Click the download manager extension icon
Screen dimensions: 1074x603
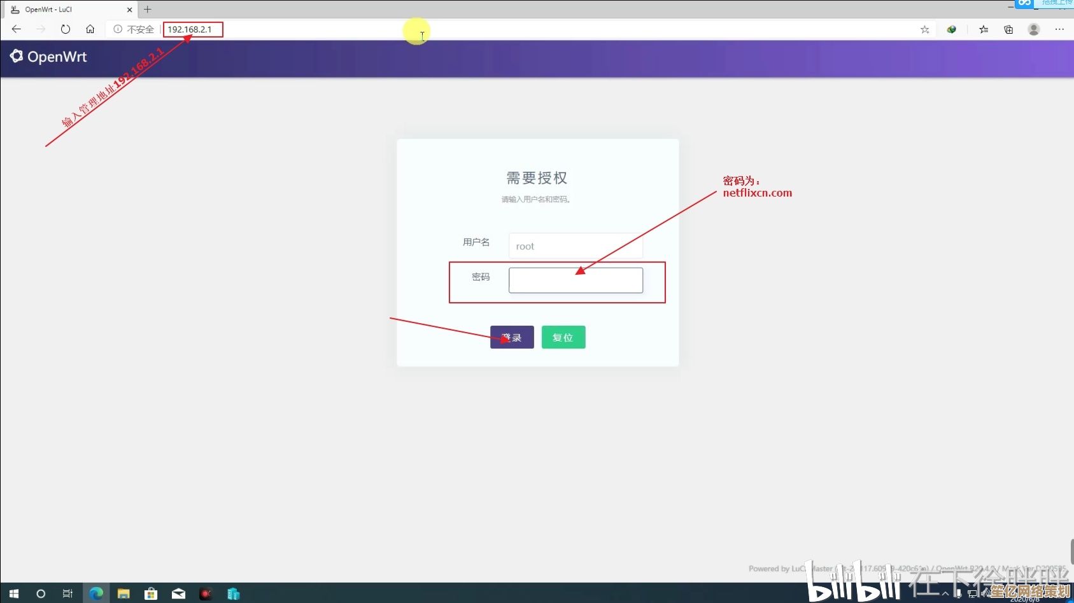point(951,29)
